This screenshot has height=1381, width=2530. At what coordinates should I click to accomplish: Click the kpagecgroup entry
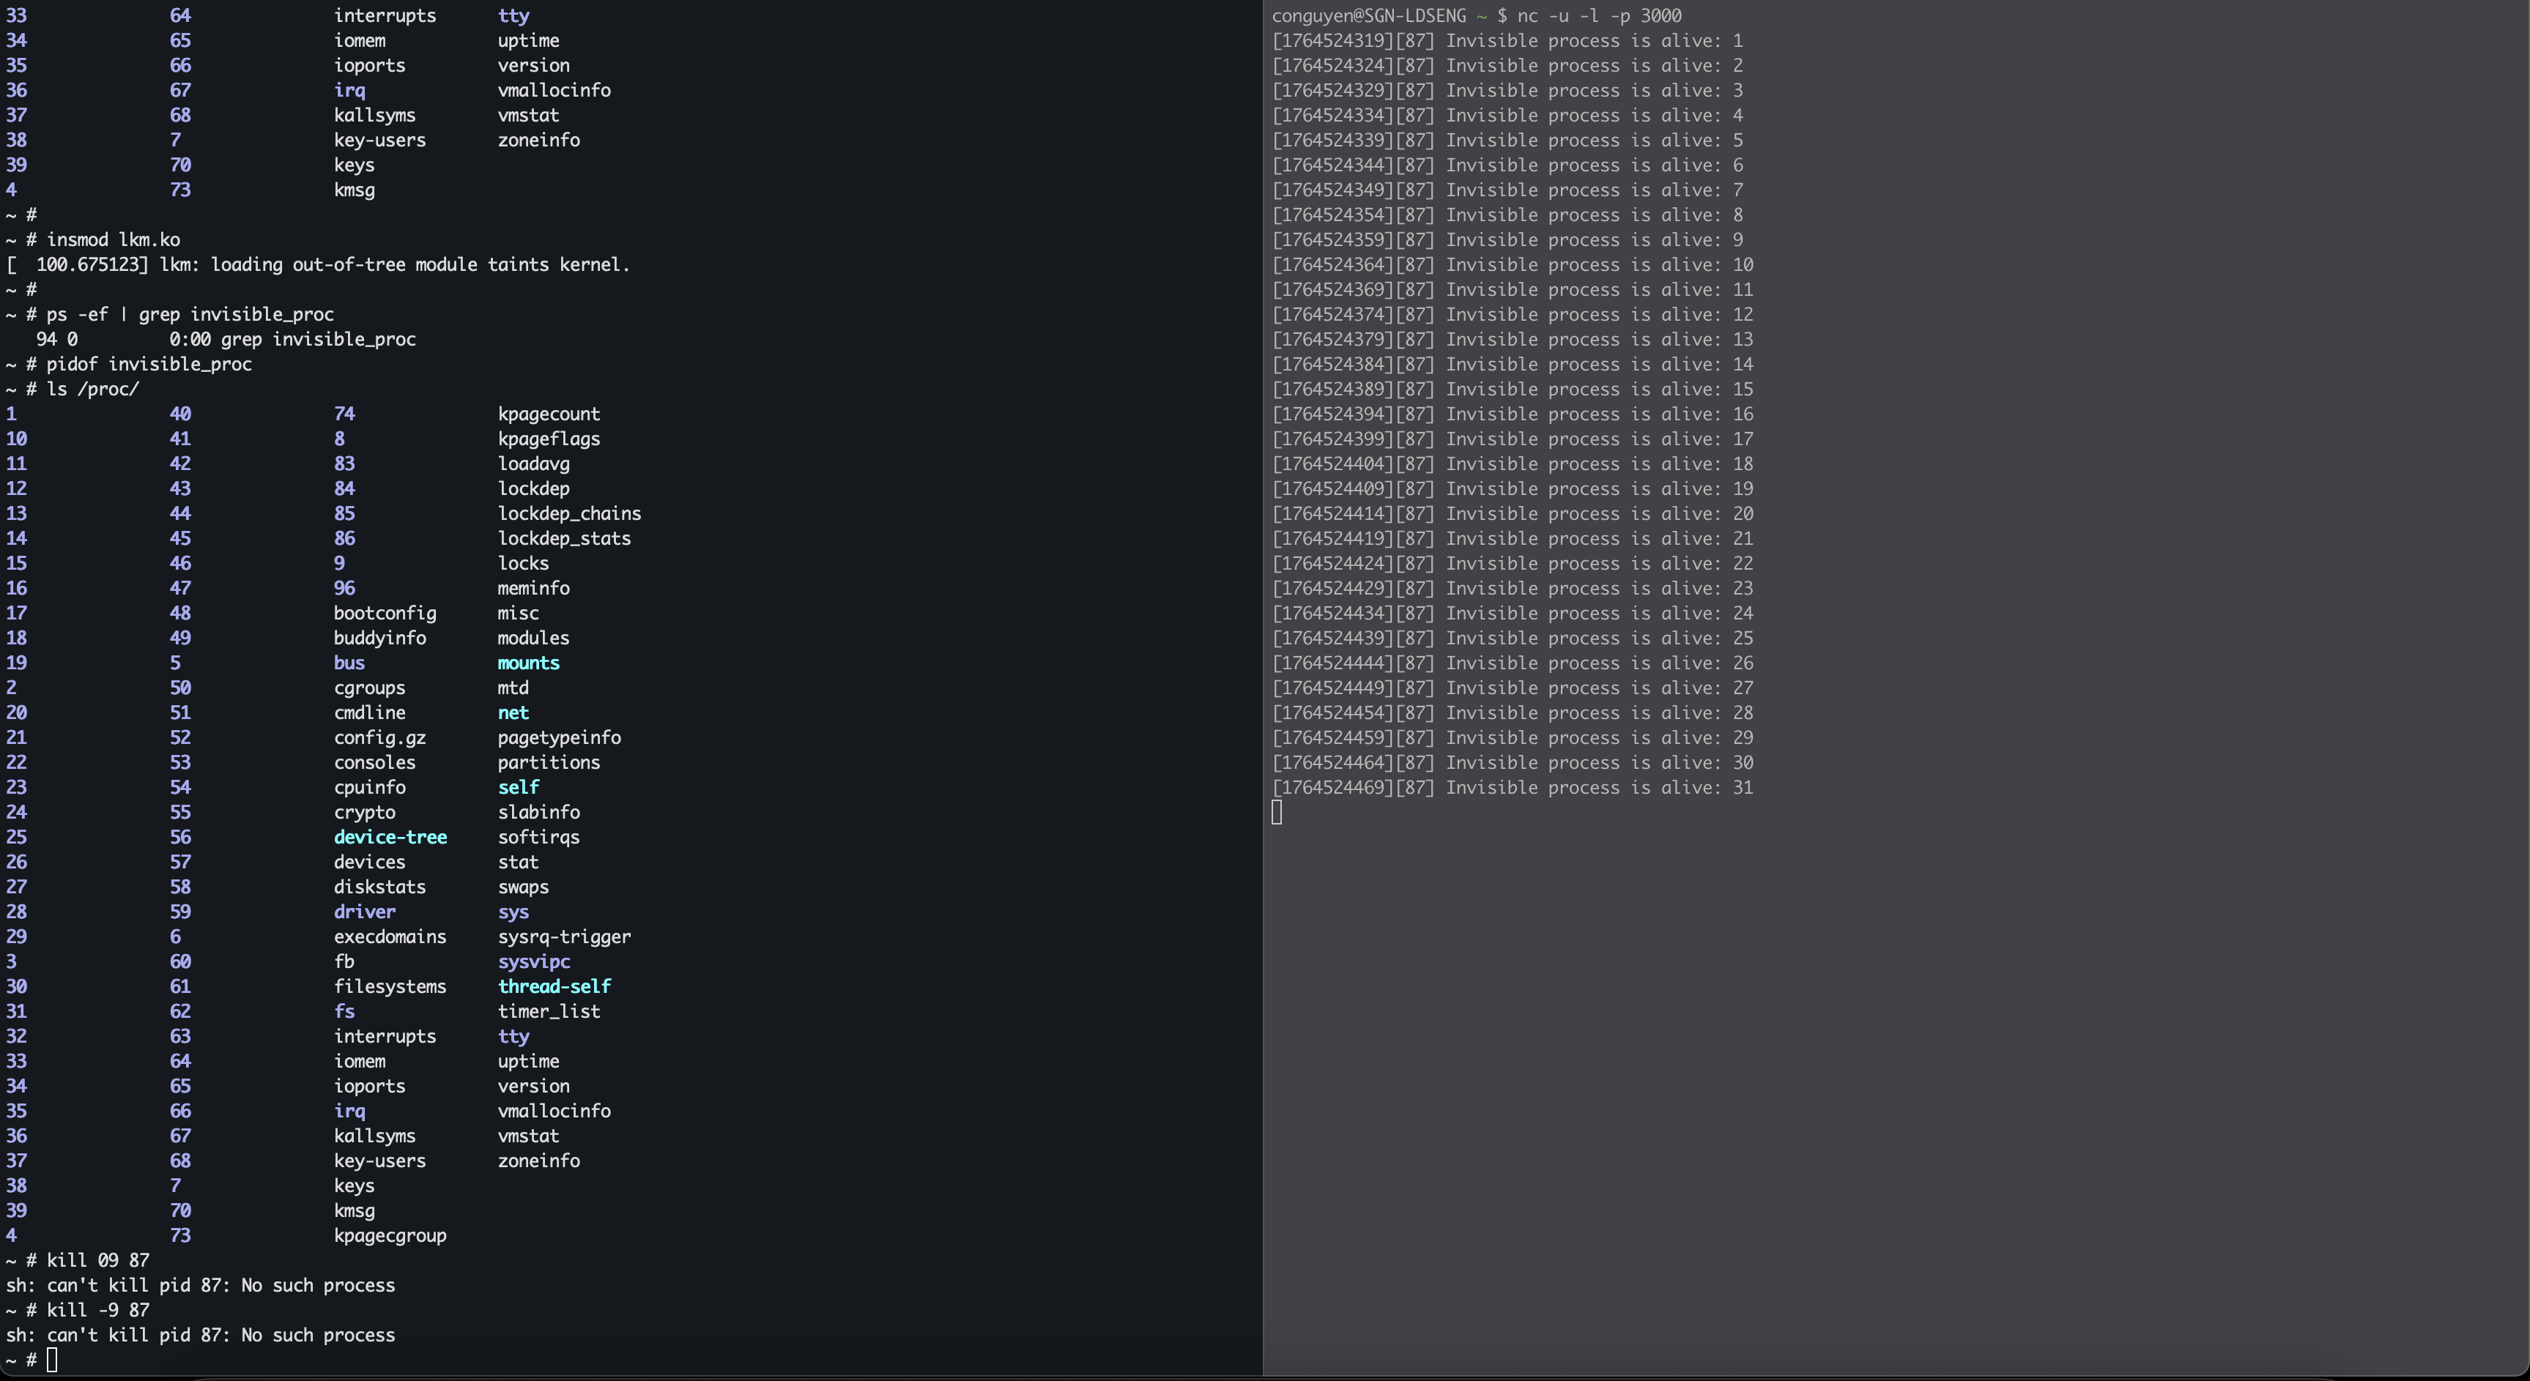click(390, 1236)
